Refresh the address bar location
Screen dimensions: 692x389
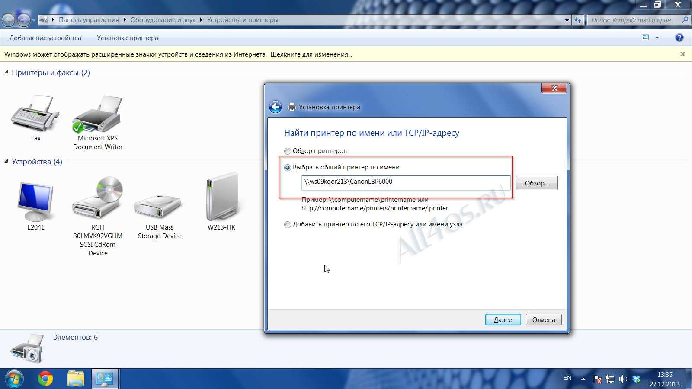pyautogui.click(x=578, y=20)
